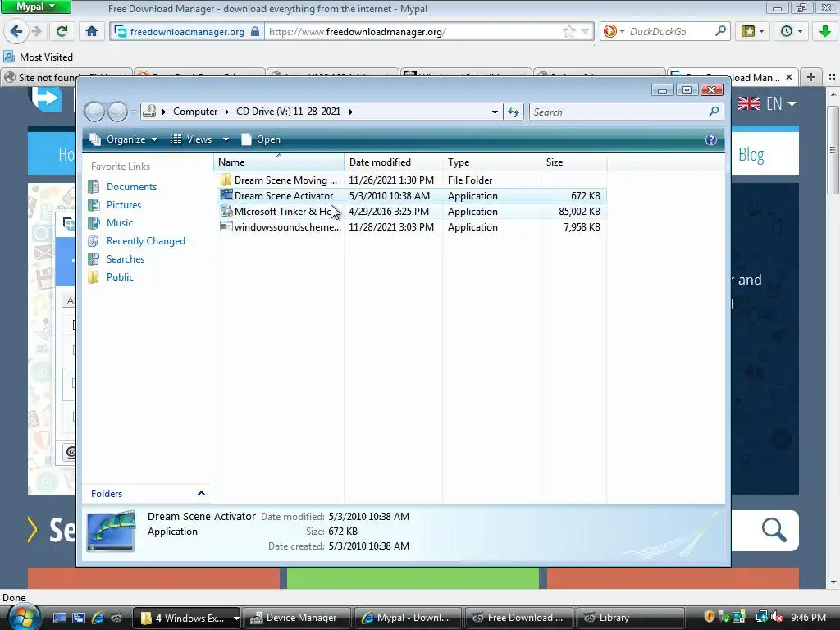Image resolution: width=840 pixels, height=630 pixels.
Task: Show URL history dropdown arrow
Action: (585, 32)
